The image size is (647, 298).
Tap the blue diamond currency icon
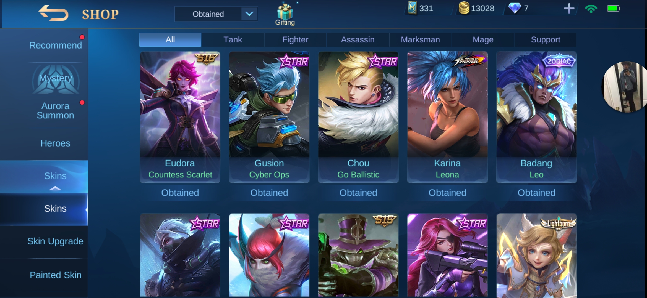tap(515, 8)
